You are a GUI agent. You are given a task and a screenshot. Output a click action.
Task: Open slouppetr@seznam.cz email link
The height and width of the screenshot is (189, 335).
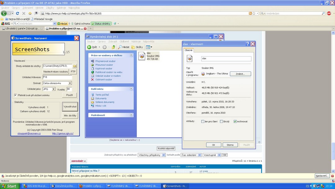29,133
